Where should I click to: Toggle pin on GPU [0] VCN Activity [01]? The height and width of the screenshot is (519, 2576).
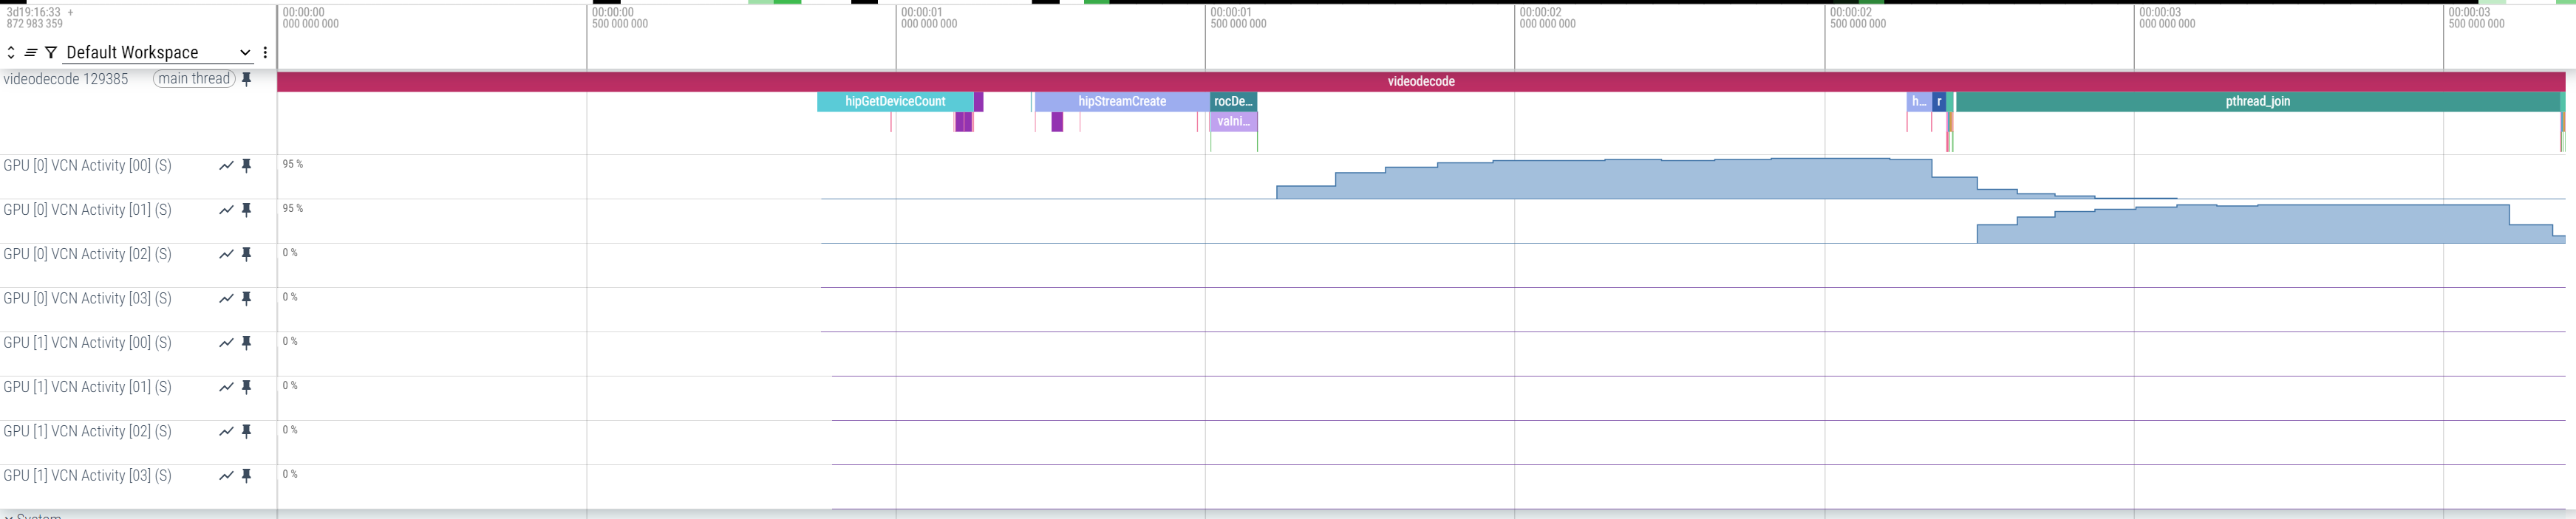tap(247, 210)
